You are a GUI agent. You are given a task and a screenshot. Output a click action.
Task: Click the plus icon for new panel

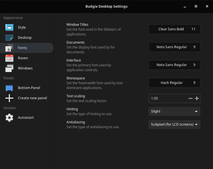pos(9,98)
